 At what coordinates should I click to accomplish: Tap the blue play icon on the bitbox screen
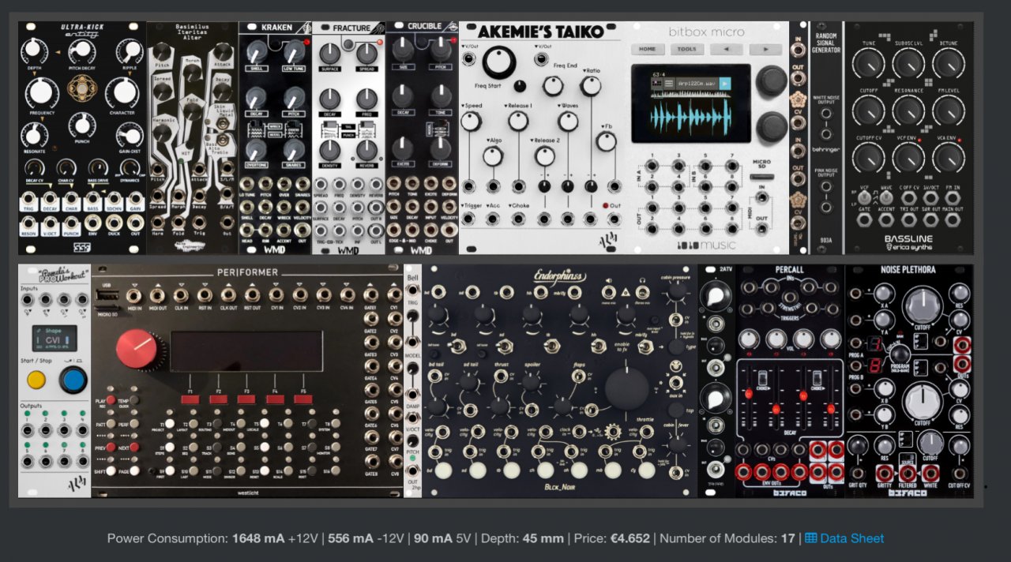coord(725,82)
